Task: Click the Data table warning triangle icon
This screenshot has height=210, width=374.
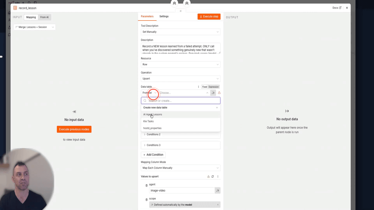Action: [219, 93]
